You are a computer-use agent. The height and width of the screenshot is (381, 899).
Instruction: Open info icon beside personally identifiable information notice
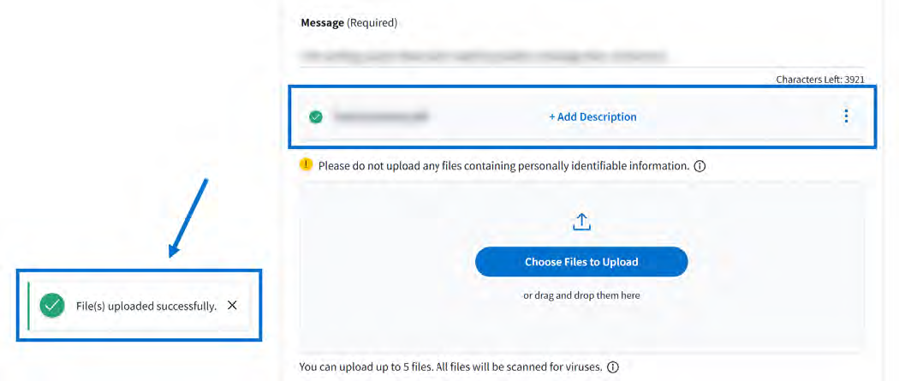click(700, 166)
